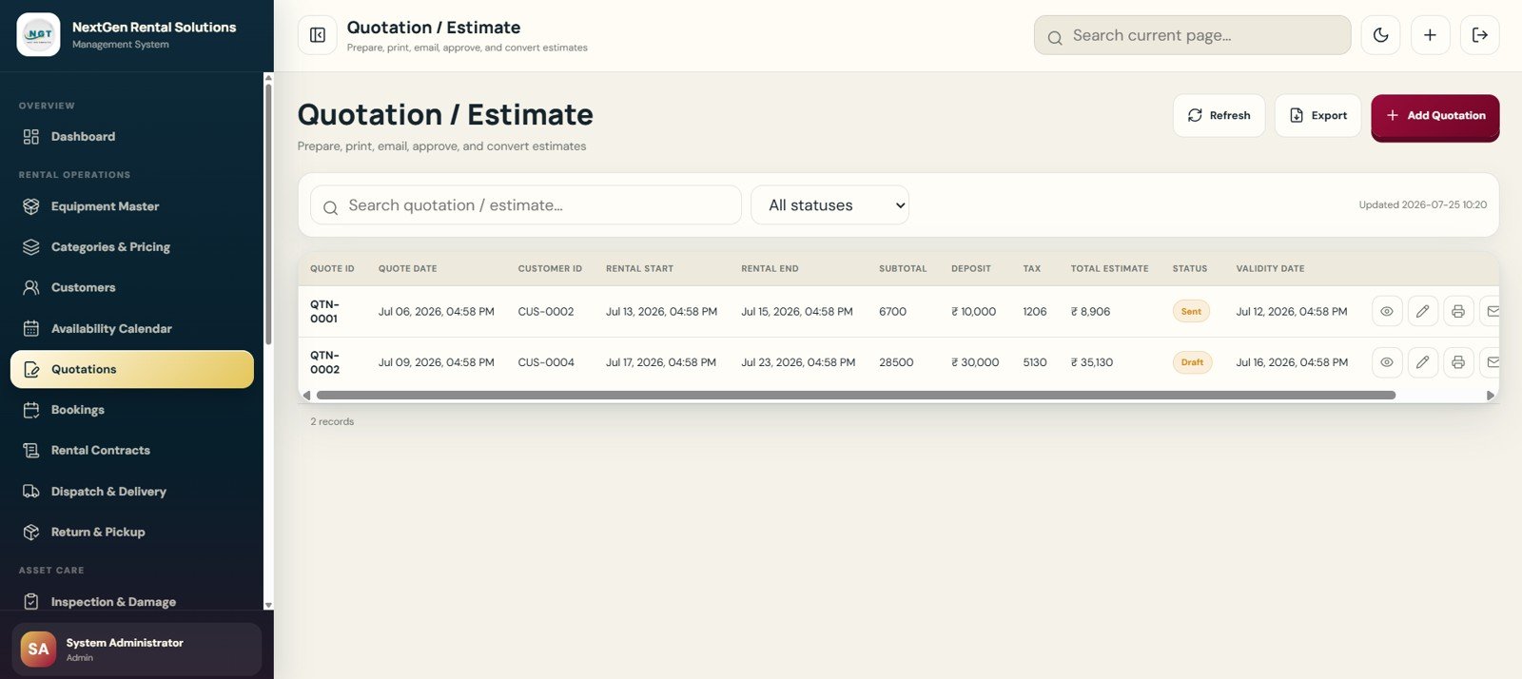The height and width of the screenshot is (679, 1522).
Task: Click the Refresh button
Action: click(x=1219, y=115)
